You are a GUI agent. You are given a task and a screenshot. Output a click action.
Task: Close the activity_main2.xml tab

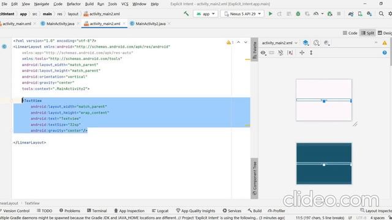[124, 23]
